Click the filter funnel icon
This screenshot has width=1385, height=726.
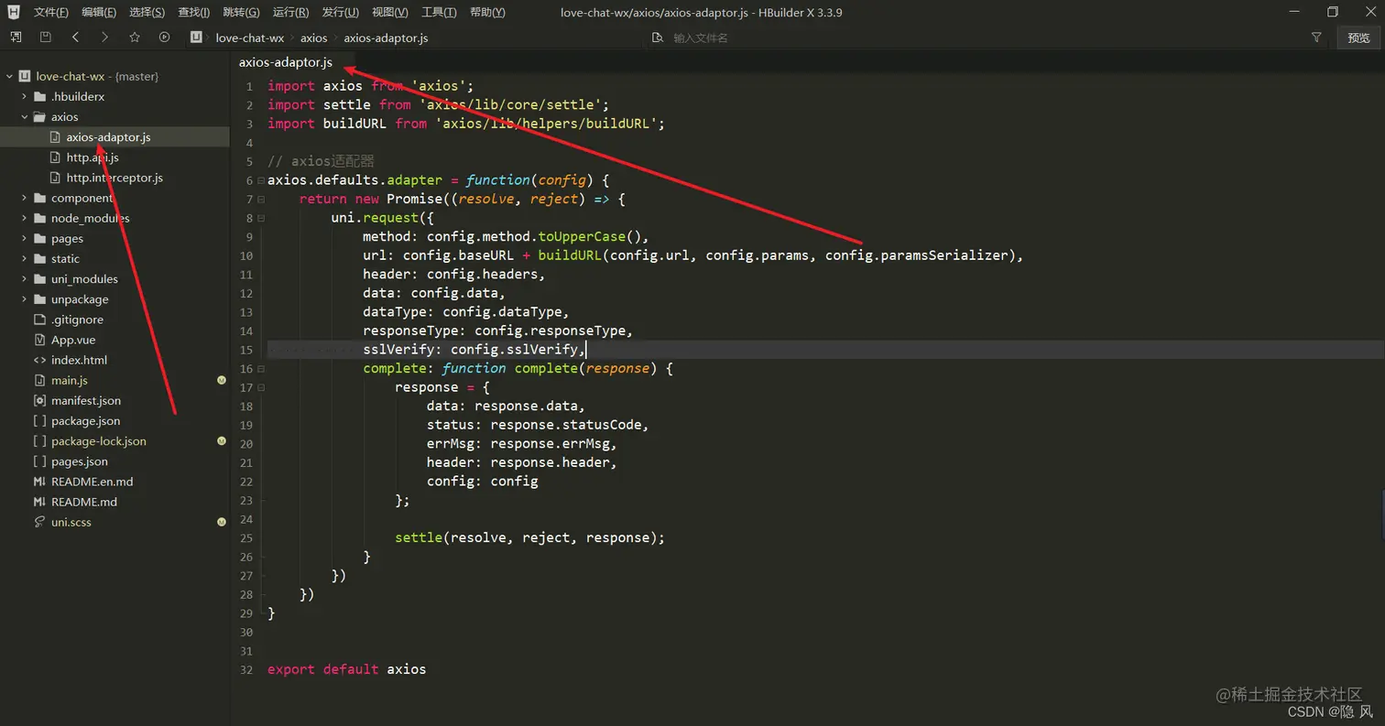[x=1316, y=38]
